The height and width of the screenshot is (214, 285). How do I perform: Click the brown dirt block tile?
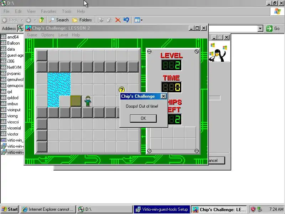[x=76, y=101]
